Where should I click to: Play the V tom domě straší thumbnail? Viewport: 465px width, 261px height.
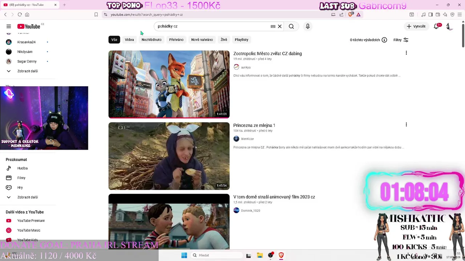coord(169,221)
